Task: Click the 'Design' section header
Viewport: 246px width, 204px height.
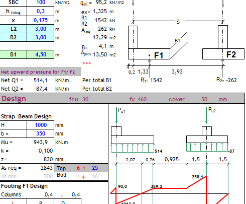Action: click(x=14, y=99)
